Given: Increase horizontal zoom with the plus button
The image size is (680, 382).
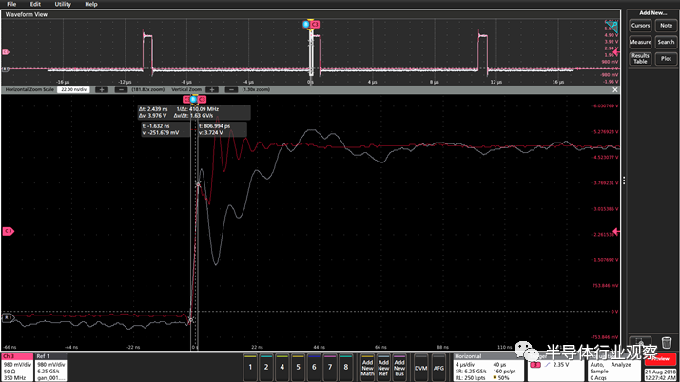Looking at the screenshot, I should tap(102, 89).
